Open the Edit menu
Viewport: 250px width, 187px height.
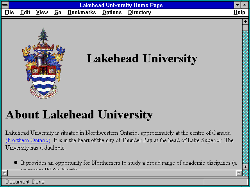25,12
